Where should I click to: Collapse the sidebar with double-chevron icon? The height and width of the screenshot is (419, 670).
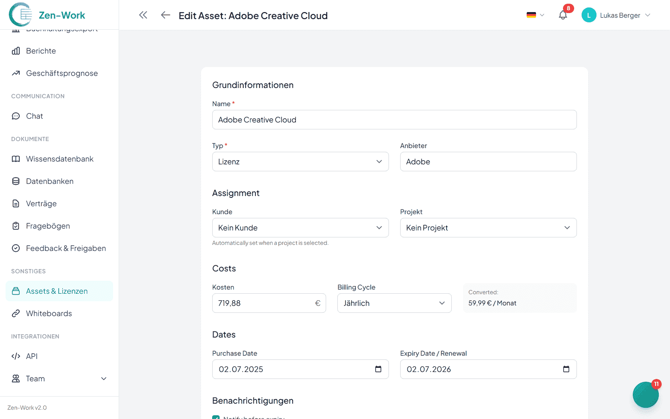coord(143,15)
